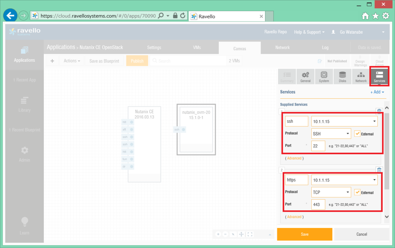Switch to the VMs tab
Image resolution: width=395 pixels, height=248 pixels.
(x=197, y=47)
